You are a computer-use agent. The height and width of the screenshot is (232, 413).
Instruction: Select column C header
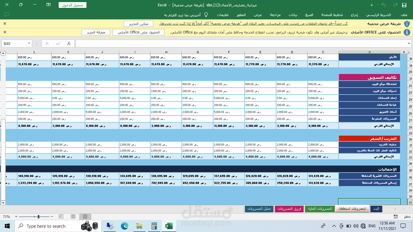pos(323,52)
